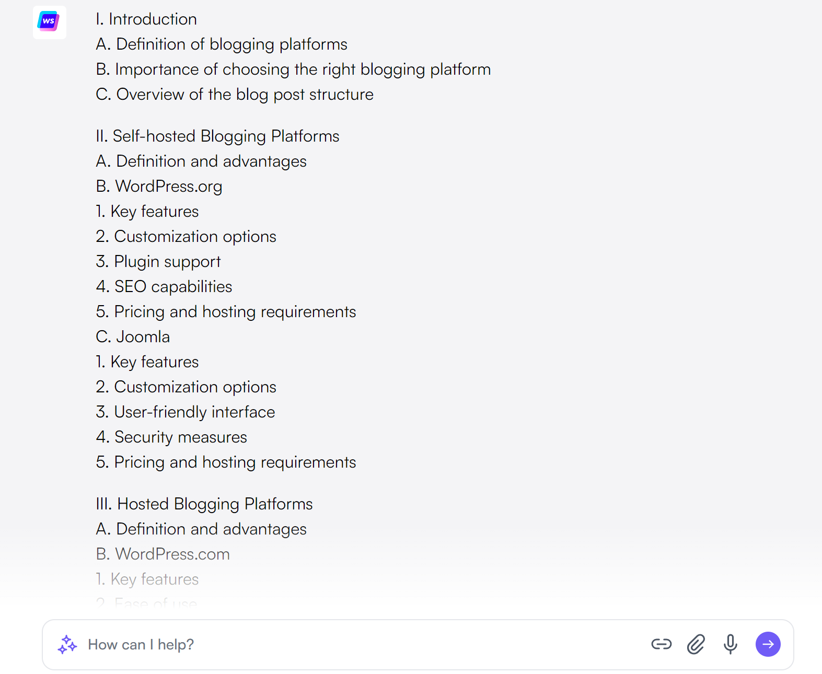The width and height of the screenshot is (822, 674).
Task: Click the 'III. Hosted Blogging Platforms' heading
Action: pos(204,504)
